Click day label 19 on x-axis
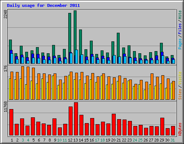184x144 pixels. coord(108,140)
